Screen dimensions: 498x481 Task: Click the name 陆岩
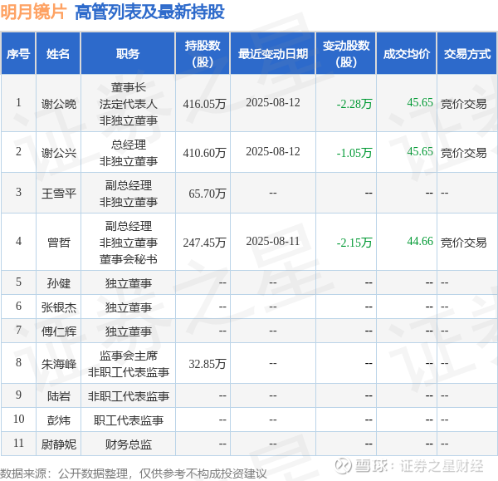[59, 396]
